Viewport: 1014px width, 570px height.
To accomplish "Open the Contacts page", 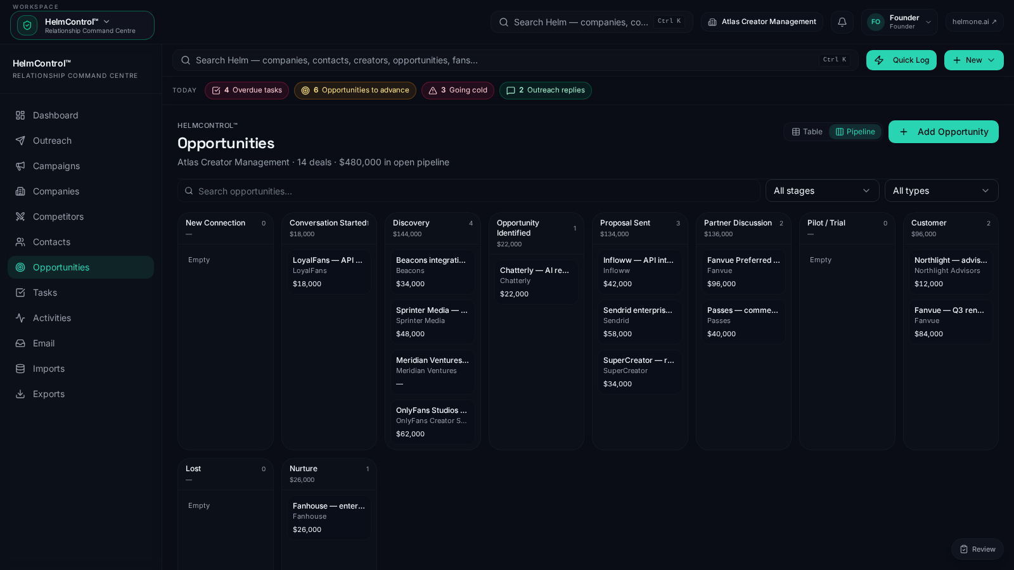I will [x=81, y=242].
